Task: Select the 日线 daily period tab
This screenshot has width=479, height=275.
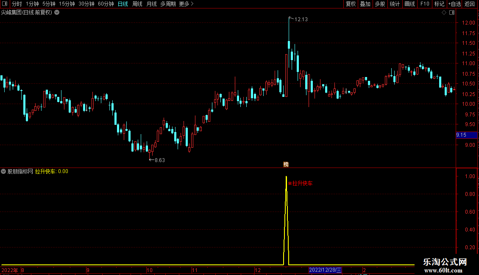Action: click(x=123, y=4)
